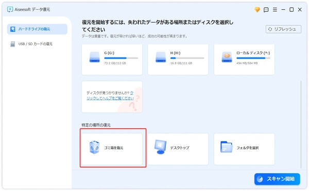Click the G drive disk icon

(x=95, y=57)
